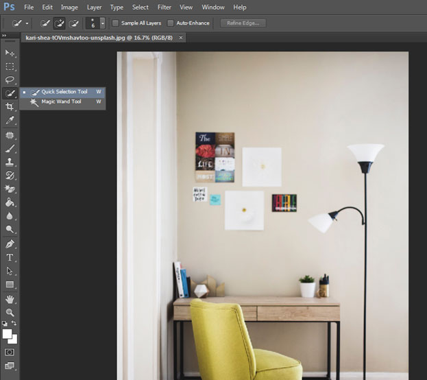Viewport: 427px width, 380px height.
Task: Select the Horizontal Type tool
Action: point(10,257)
